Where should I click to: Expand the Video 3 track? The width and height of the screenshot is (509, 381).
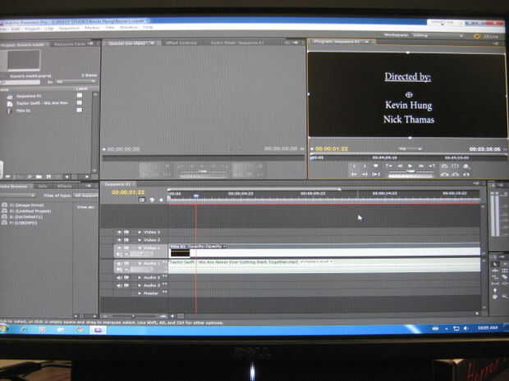click(140, 233)
